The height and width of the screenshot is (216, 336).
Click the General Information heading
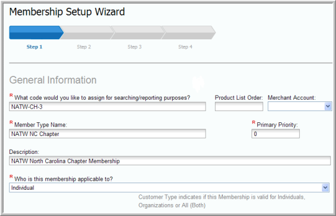(52, 80)
